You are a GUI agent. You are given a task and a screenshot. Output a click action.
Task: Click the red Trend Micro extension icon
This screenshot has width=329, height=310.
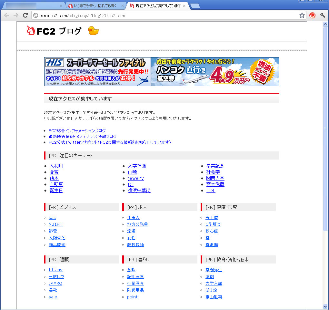point(312,15)
